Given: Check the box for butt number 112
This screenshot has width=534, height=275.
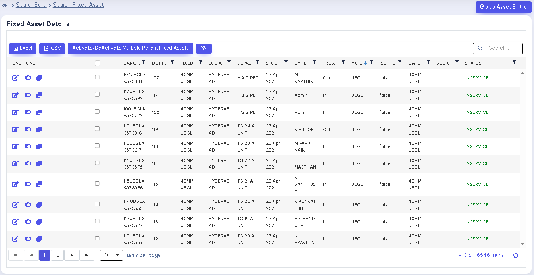Looking at the screenshot, I should (x=97, y=238).
